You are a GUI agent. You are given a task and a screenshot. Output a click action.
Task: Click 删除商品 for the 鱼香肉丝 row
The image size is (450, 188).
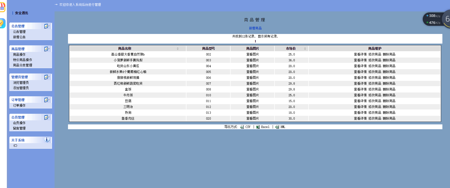coord(389,119)
